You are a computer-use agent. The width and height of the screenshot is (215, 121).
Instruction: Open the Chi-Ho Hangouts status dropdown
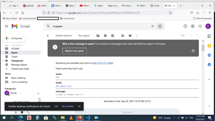[20, 93]
